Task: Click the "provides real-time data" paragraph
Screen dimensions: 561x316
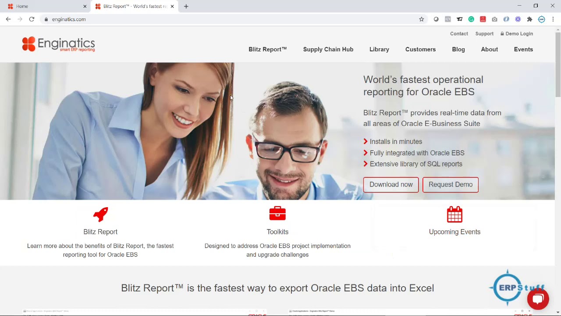Action: coord(432,118)
